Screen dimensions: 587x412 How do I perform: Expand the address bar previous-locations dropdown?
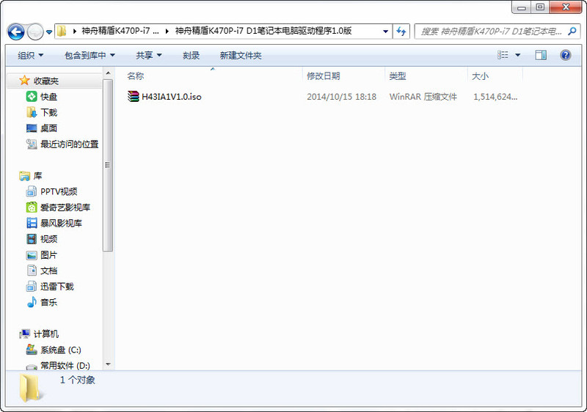click(x=385, y=32)
